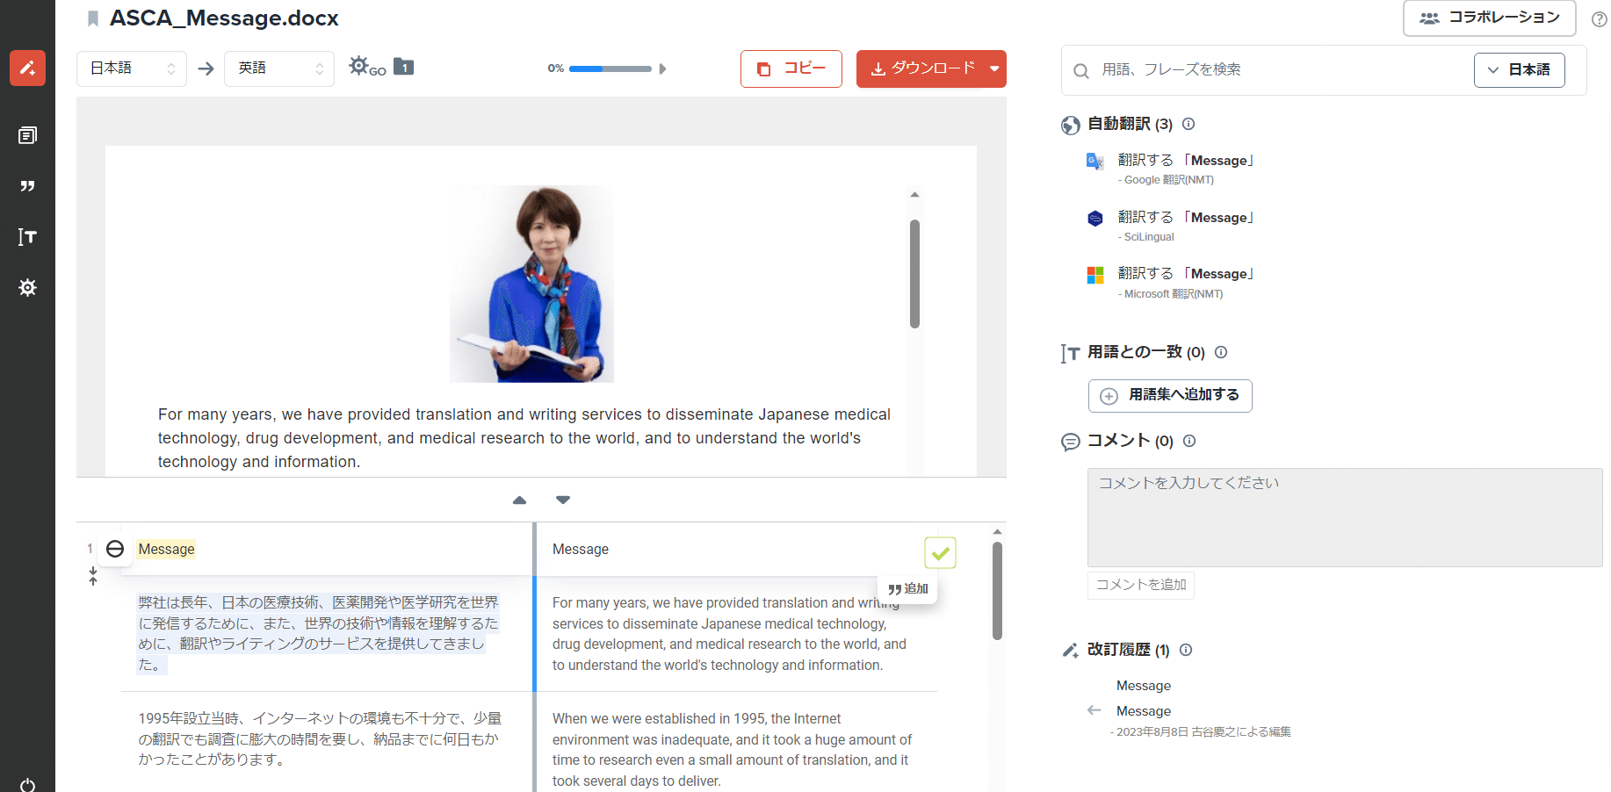Open the target language 英語 dropdown
This screenshot has width=1611, height=792.
279,68
